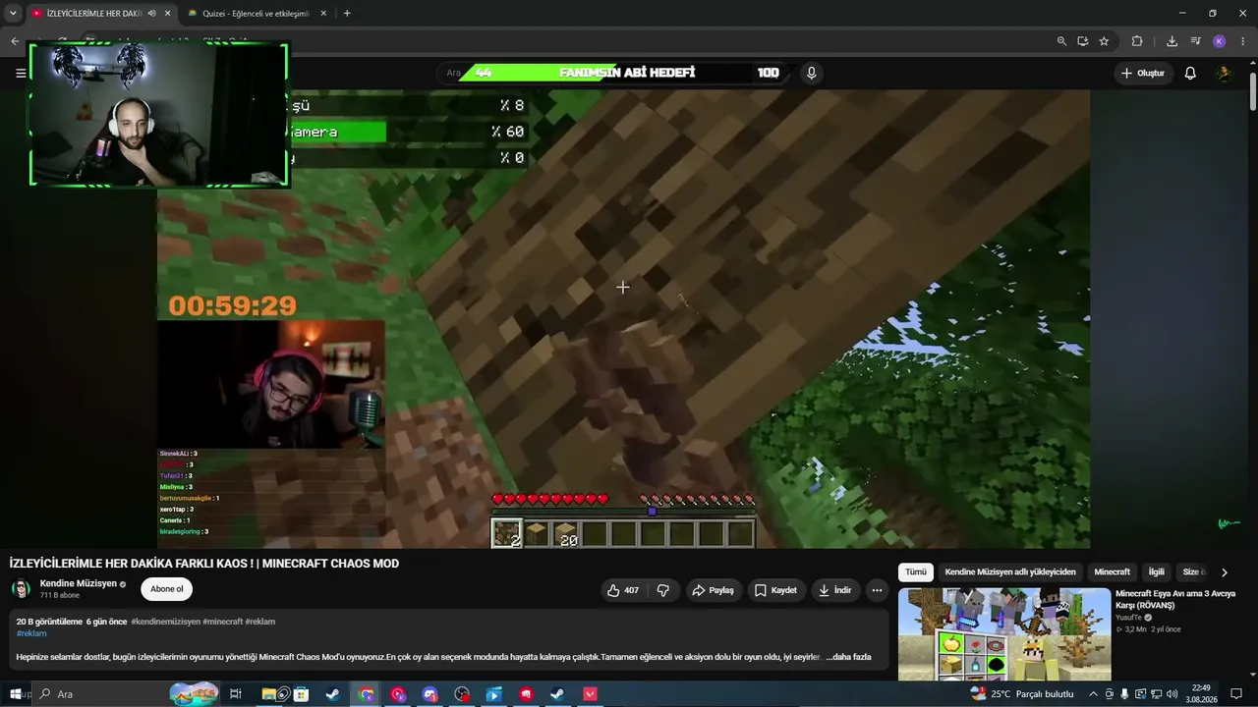This screenshot has height=707, width=1258.
Task: Open volume control in system tray
Action: coord(1172,694)
